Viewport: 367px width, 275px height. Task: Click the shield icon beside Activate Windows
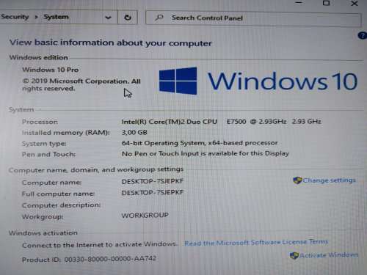click(294, 255)
